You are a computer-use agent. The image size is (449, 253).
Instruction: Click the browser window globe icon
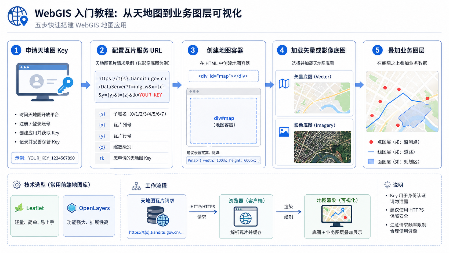point(245,216)
